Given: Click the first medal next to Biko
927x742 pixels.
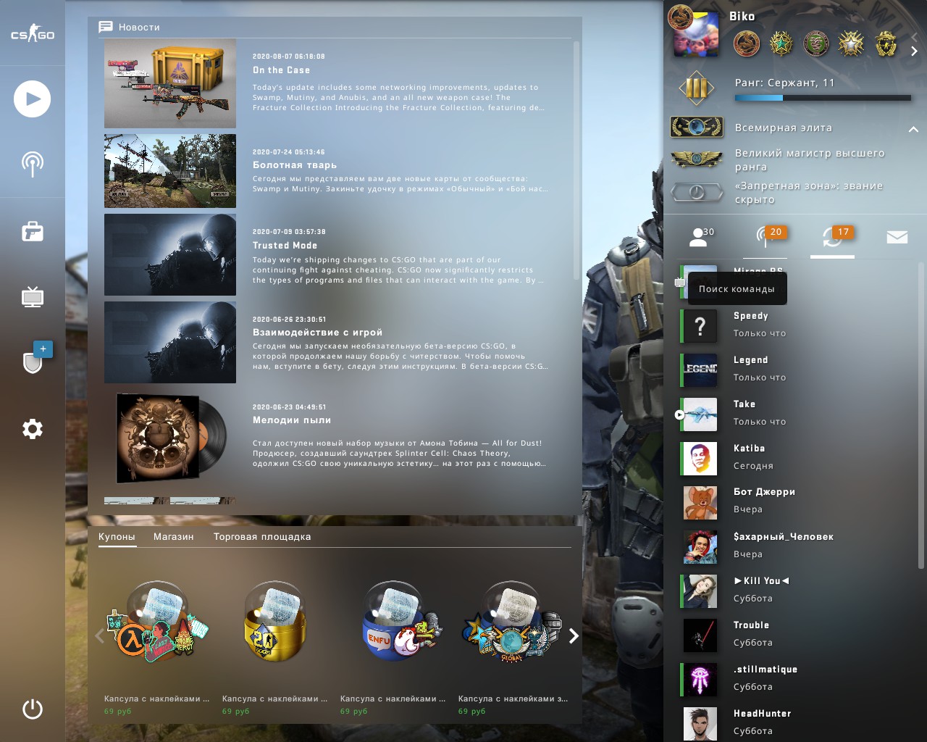Looking at the screenshot, I should (747, 44).
